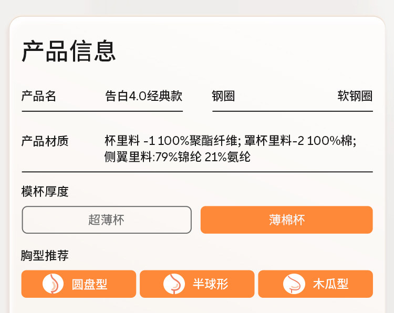Click the 钢圈 field label

(223, 96)
